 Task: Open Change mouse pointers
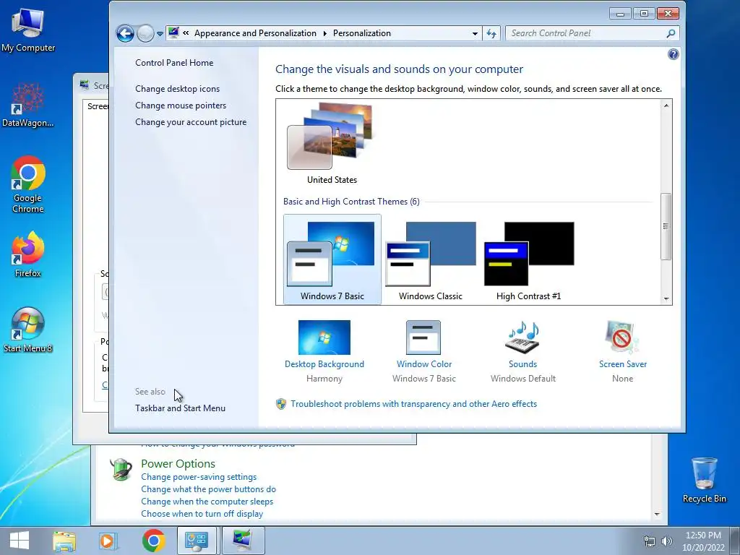pos(181,106)
